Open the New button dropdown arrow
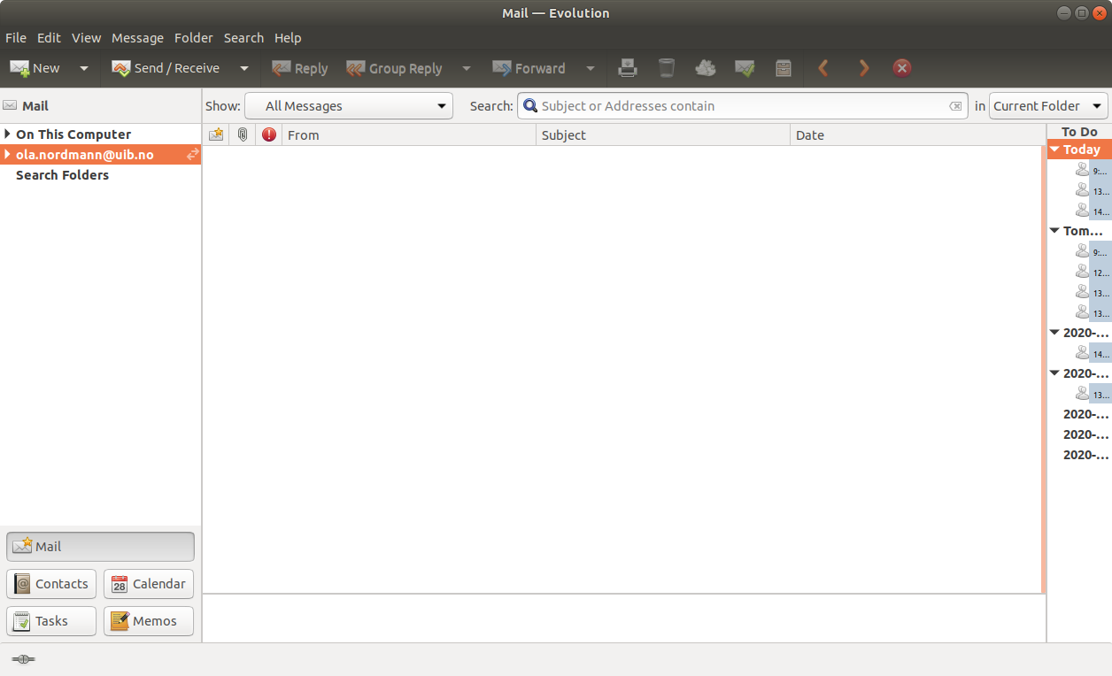Screen dimensions: 1112x676 point(84,68)
